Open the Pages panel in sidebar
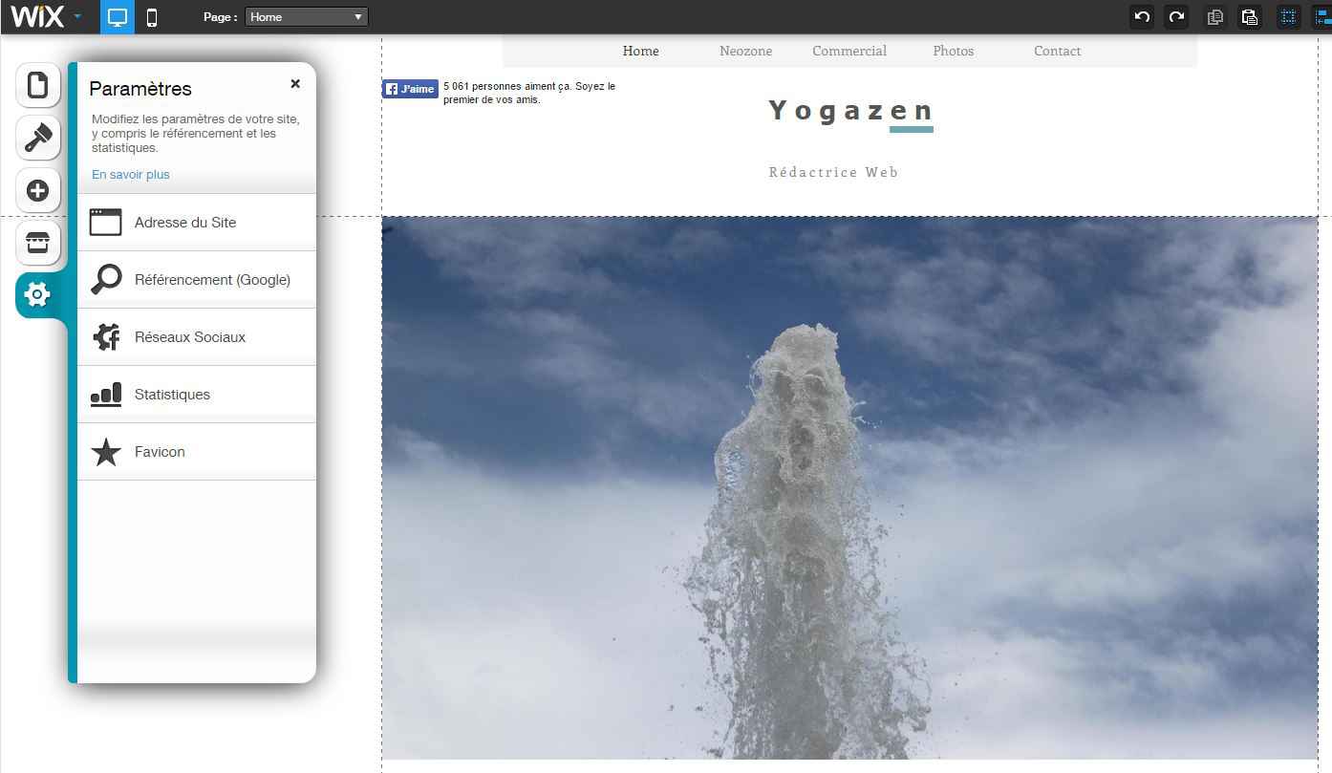Viewport: 1332px width, 773px height. (x=37, y=86)
